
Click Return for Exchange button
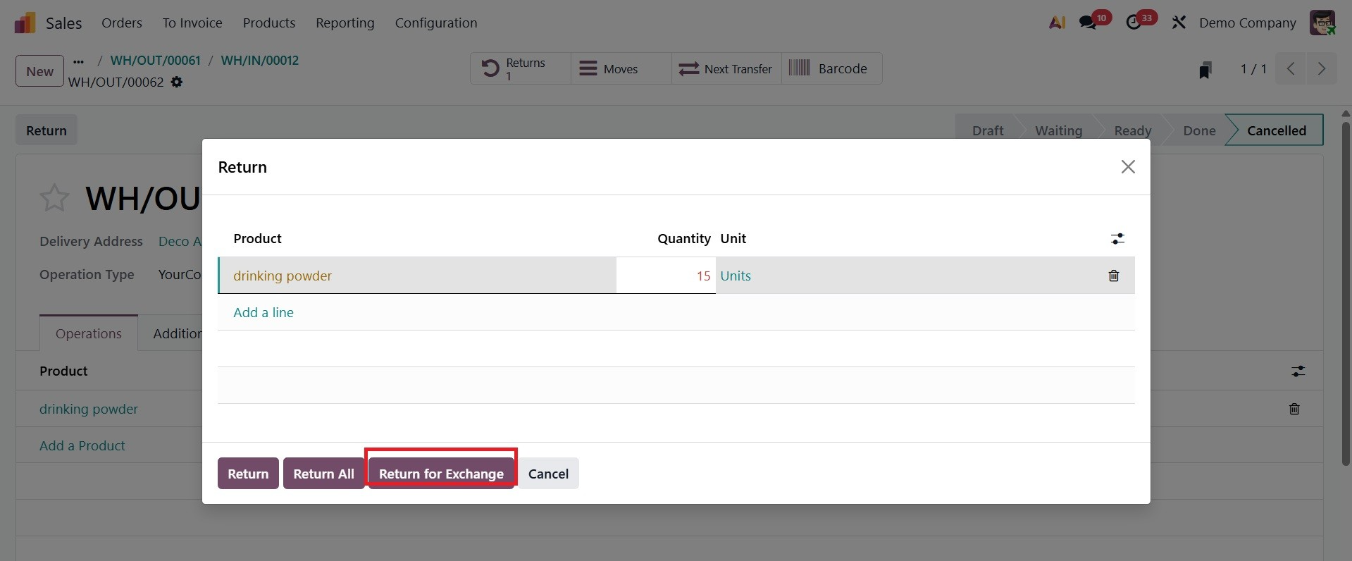tap(441, 474)
